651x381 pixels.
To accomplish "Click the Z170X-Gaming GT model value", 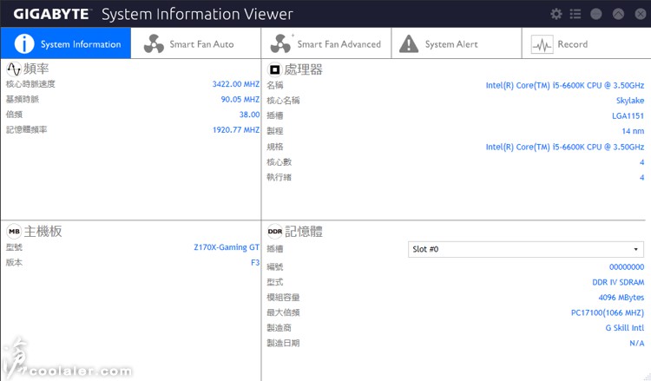I will [x=227, y=247].
